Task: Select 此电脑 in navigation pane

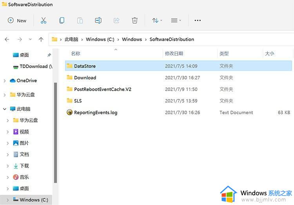Action: coord(20,109)
